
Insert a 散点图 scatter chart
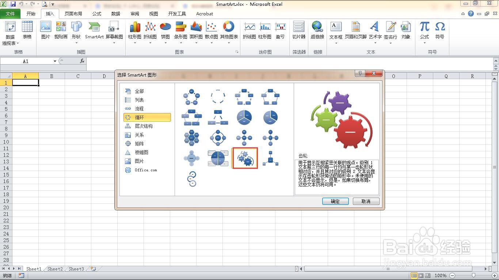pyautogui.click(x=212, y=33)
